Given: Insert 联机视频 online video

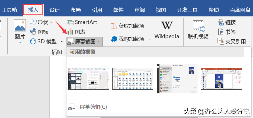Looking at the screenshot, I should tap(198, 30).
